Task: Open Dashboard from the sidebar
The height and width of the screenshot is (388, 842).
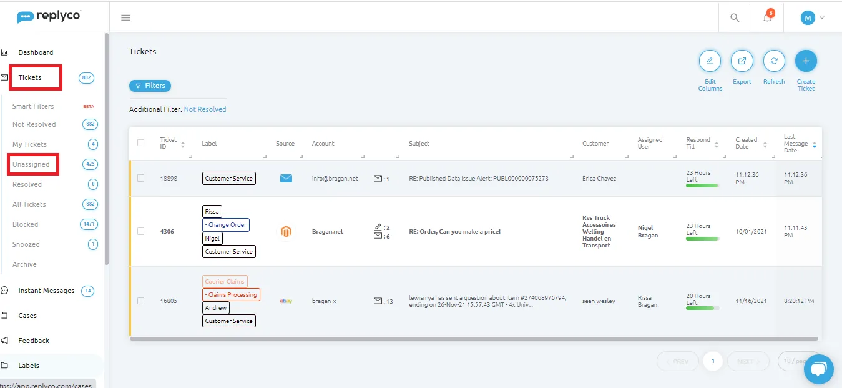Action: coord(36,52)
